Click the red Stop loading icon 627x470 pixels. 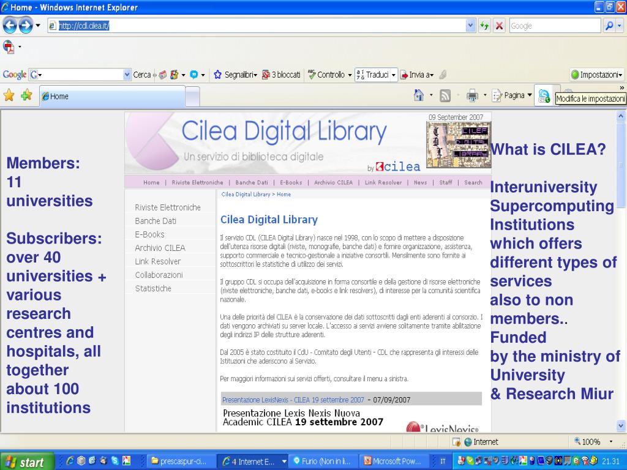(499, 26)
